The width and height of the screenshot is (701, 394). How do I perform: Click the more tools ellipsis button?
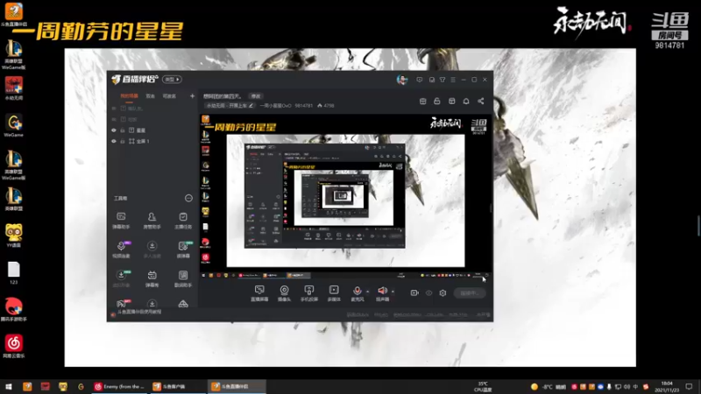point(188,198)
